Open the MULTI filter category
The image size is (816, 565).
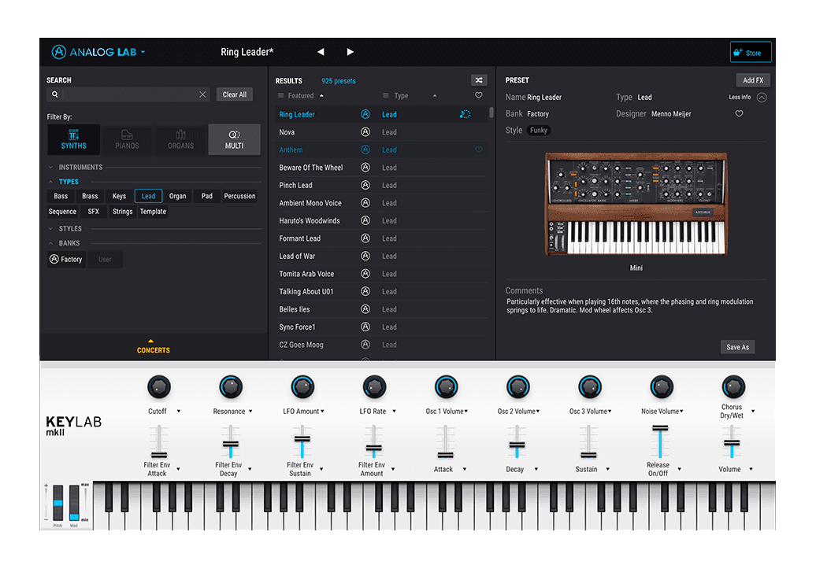coord(233,139)
